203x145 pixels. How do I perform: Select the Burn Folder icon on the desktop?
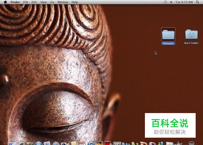coord(192,34)
